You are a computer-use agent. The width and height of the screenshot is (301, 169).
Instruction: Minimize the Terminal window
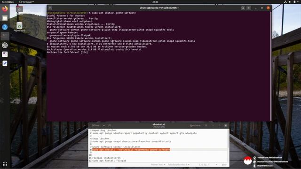(x=256, y=8)
